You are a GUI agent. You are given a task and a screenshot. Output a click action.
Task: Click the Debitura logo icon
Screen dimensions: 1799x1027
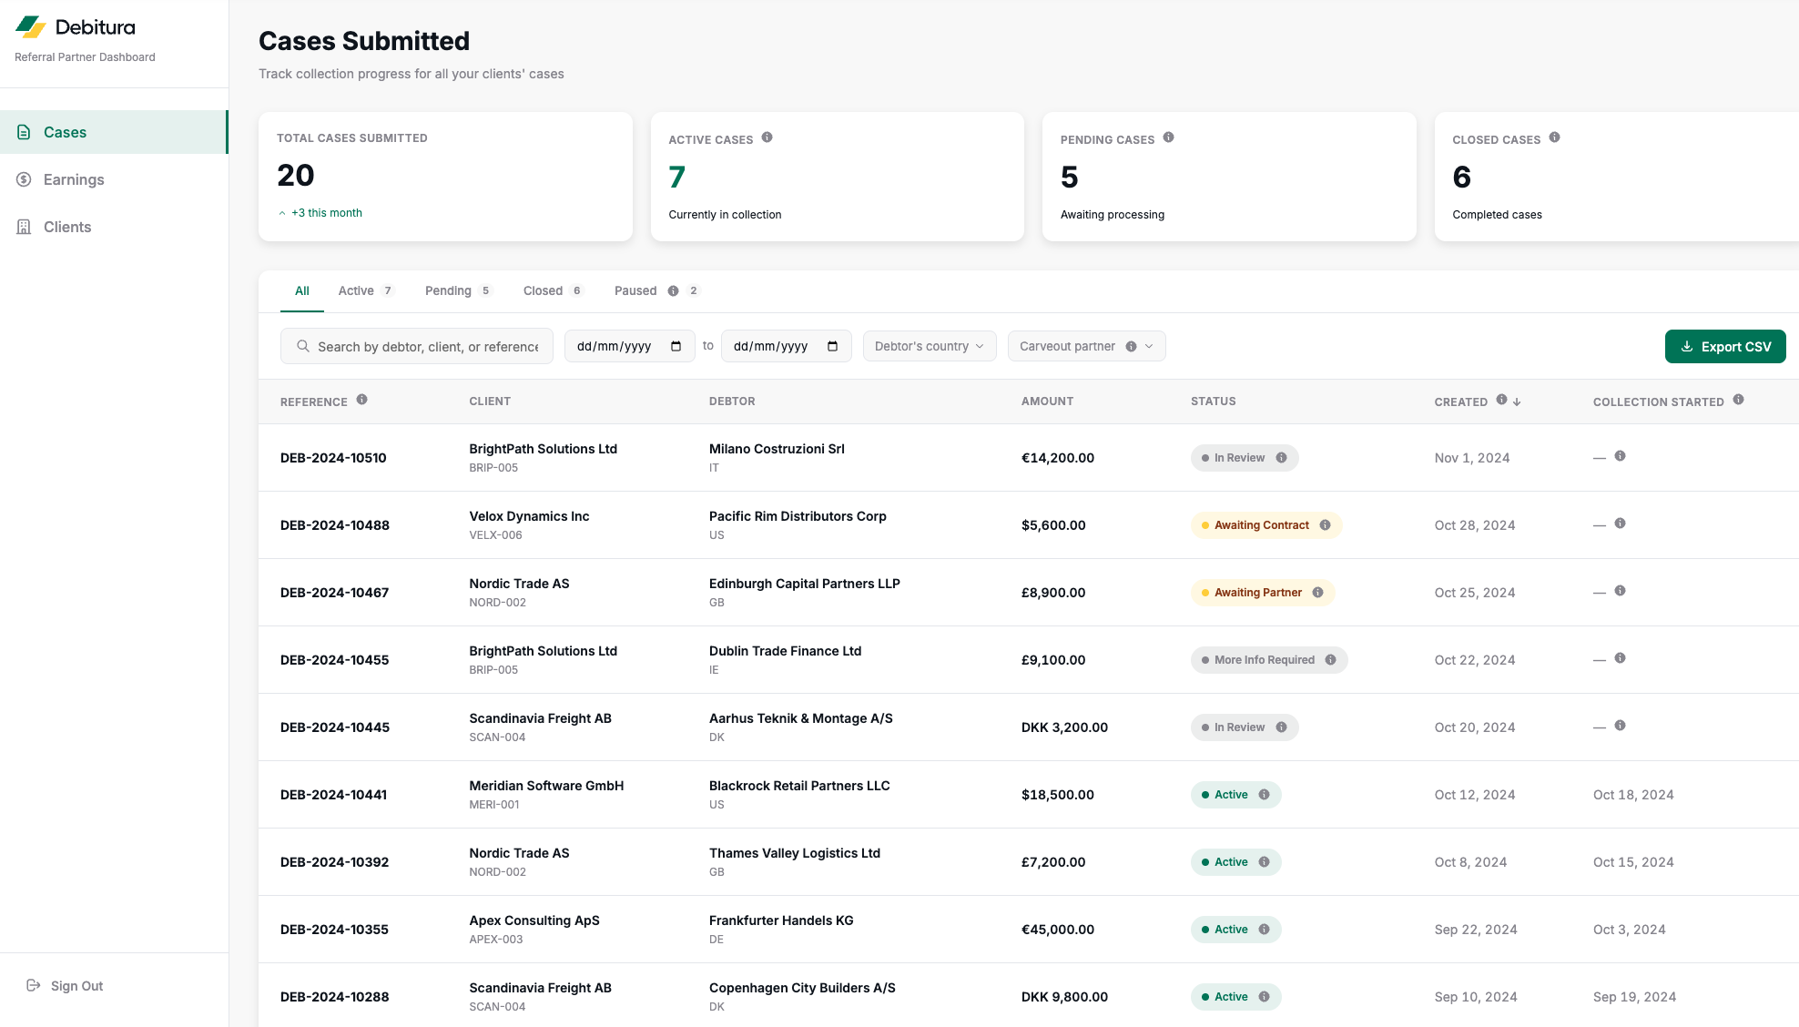[x=31, y=27]
